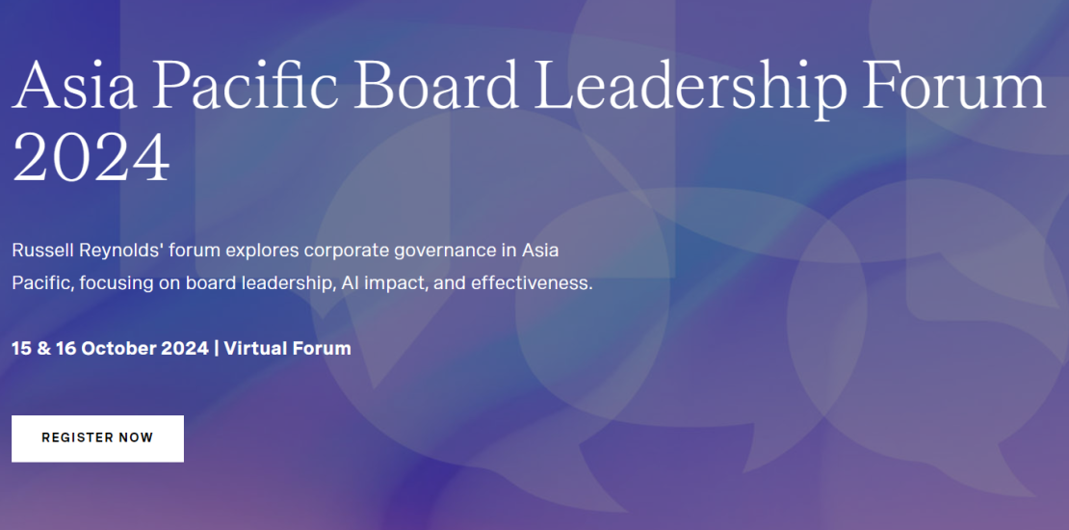Screen dimensions: 1069x530
Task: Click the Asia Pacific Board Leadership Forum heading
Action: click(x=528, y=88)
